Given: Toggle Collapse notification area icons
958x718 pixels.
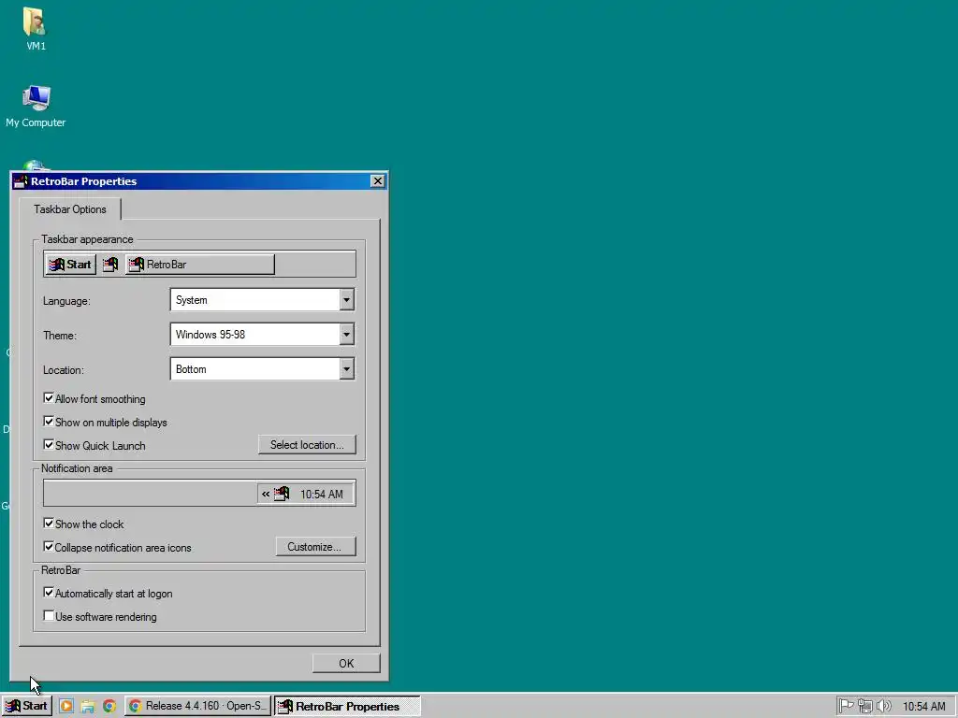Looking at the screenshot, I should point(49,546).
